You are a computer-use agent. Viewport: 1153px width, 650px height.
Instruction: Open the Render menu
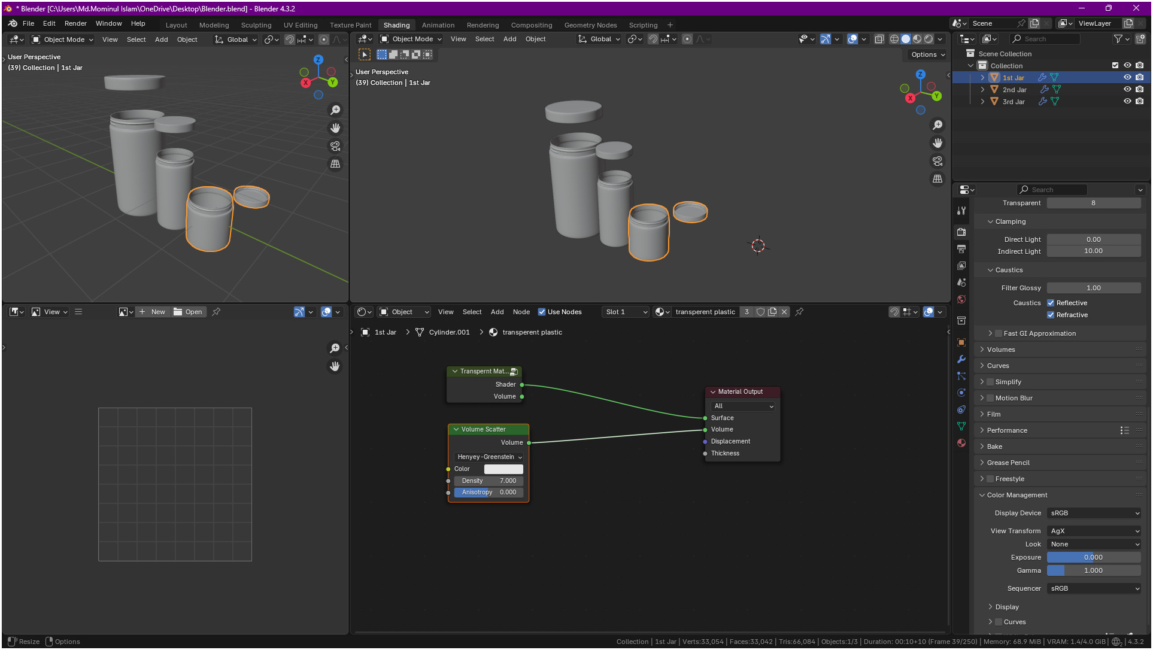(75, 23)
